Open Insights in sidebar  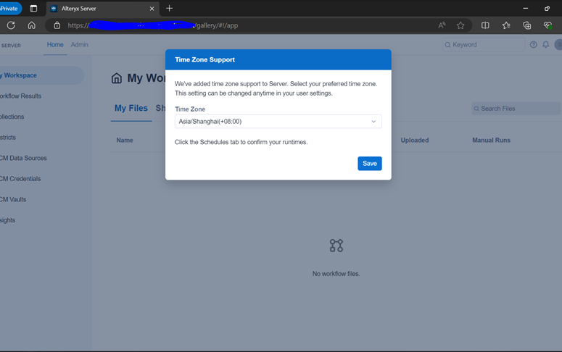click(x=7, y=220)
